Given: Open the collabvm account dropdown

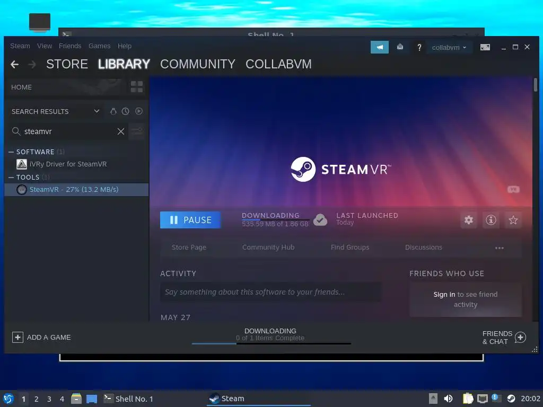Looking at the screenshot, I should click(449, 47).
